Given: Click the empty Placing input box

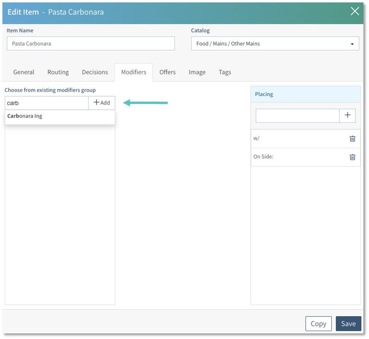Looking at the screenshot, I should click(297, 116).
